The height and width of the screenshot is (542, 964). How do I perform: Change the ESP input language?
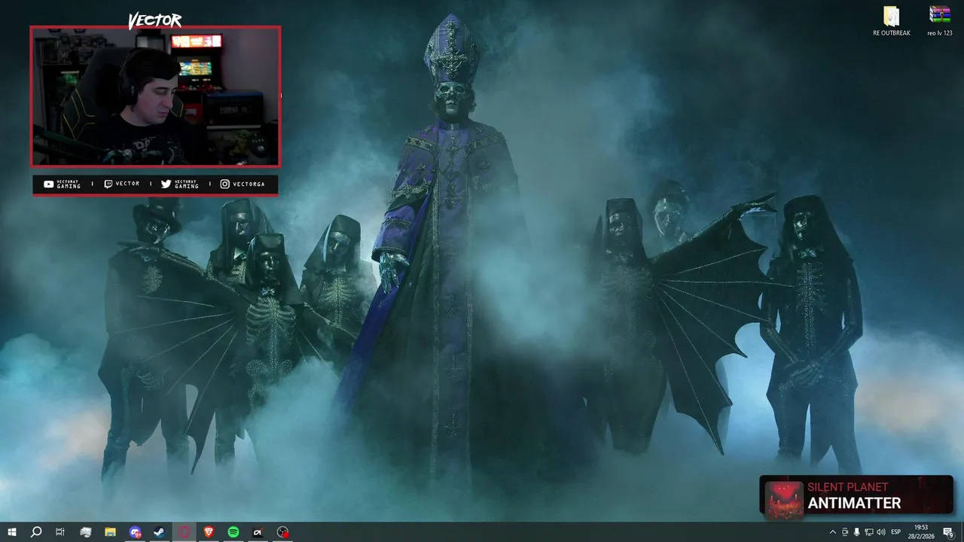(x=896, y=532)
